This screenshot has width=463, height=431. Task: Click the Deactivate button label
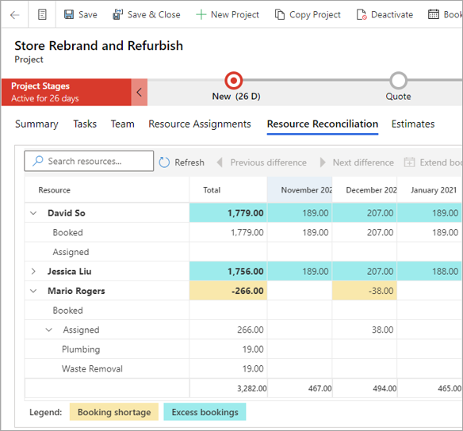[392, 14]
